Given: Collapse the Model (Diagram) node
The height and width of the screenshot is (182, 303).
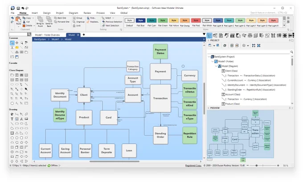Looking at the screenshot, I should (216, 66).
